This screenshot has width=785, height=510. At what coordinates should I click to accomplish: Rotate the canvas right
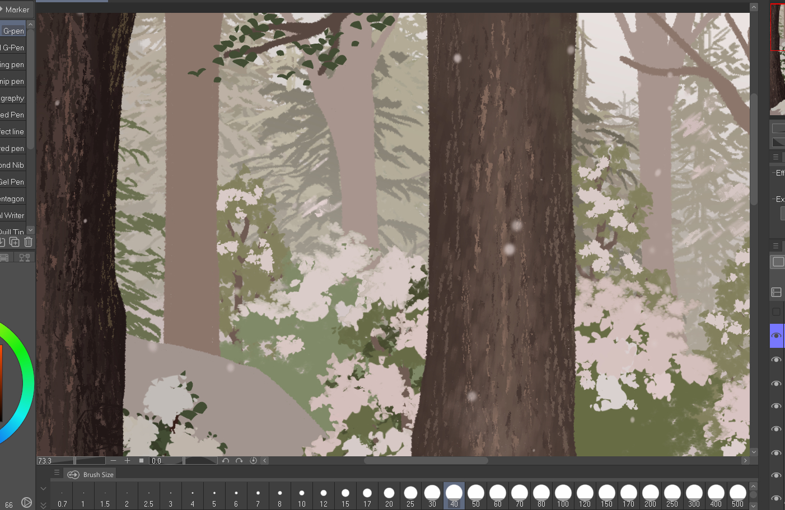(239, 461)
